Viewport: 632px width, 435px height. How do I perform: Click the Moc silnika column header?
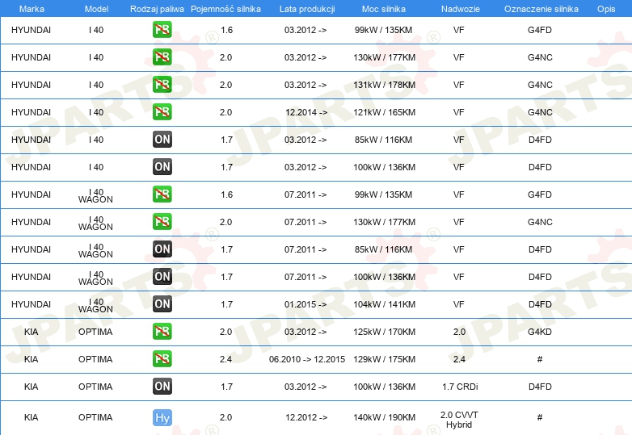click(x=384, y=9)
